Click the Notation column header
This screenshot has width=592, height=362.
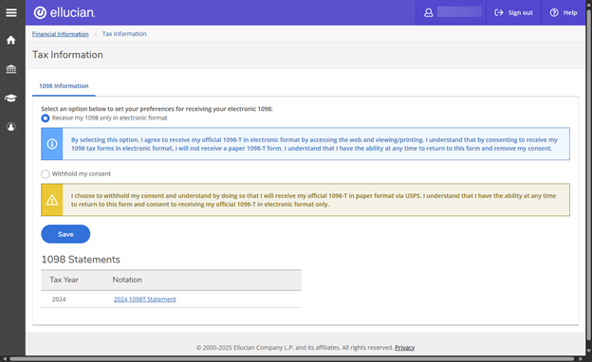(127, 280)
